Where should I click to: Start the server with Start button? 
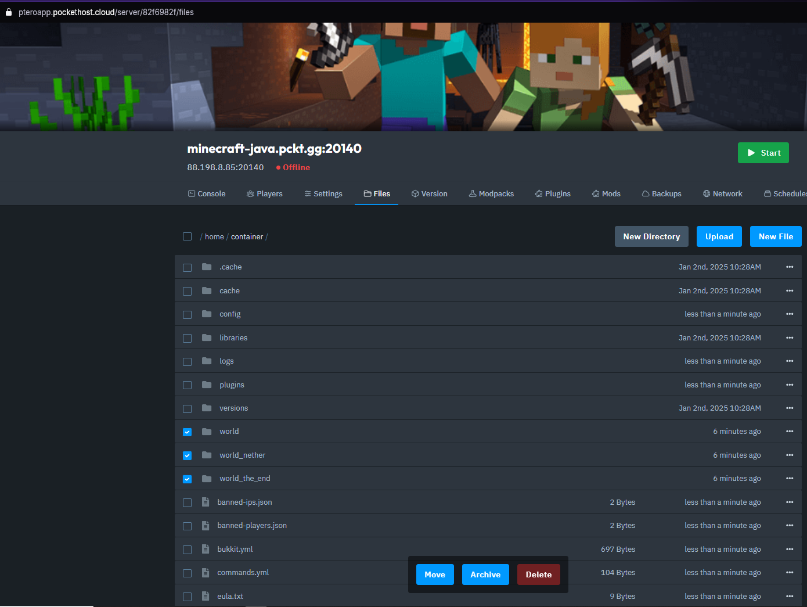[x=763, y=153]
